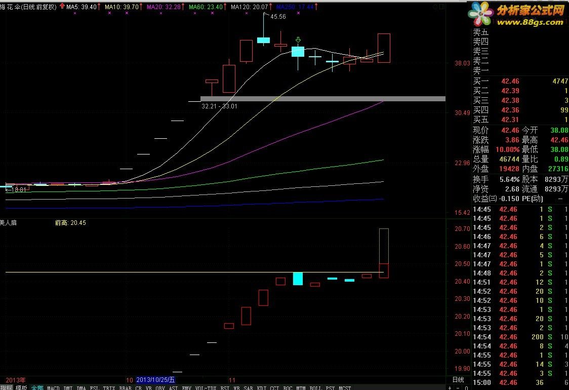Click the red up-arrow icon beside the stock name
This screenshot has width=569, height=390.
click(62, 6)
